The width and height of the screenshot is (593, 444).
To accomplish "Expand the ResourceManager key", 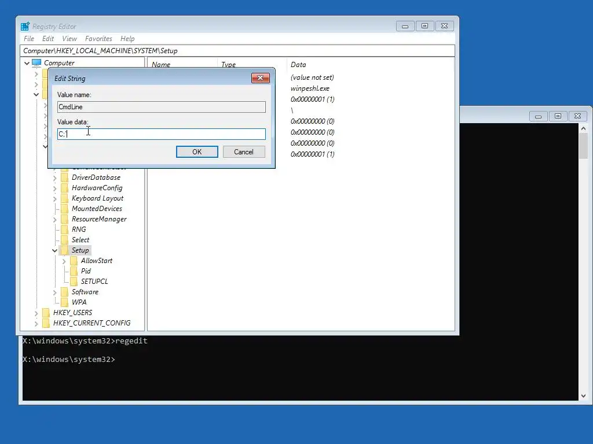I will [x=55, y=219].
